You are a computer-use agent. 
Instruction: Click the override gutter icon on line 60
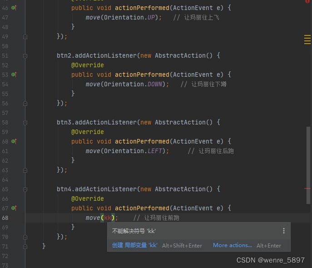pos(14,141)
